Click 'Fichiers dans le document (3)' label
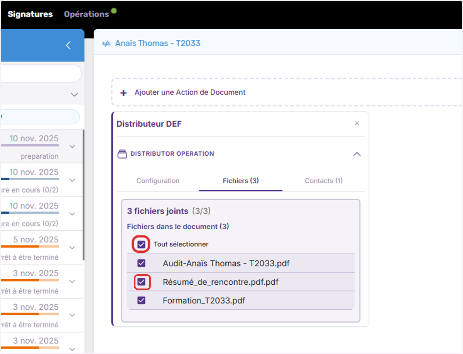Screen dimensions: 463x354 [x=178, y=226]
